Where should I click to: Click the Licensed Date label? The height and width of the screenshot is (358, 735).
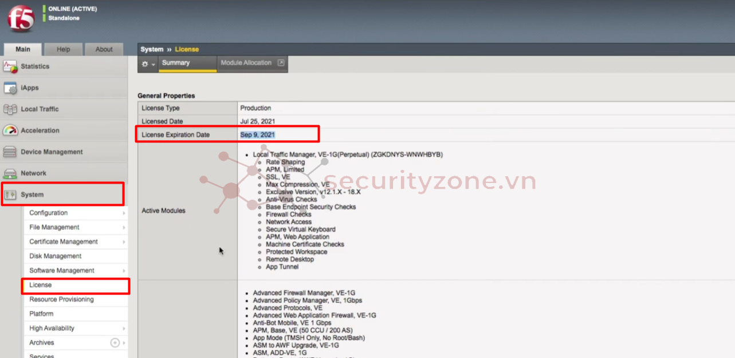[x=162, y=121]
